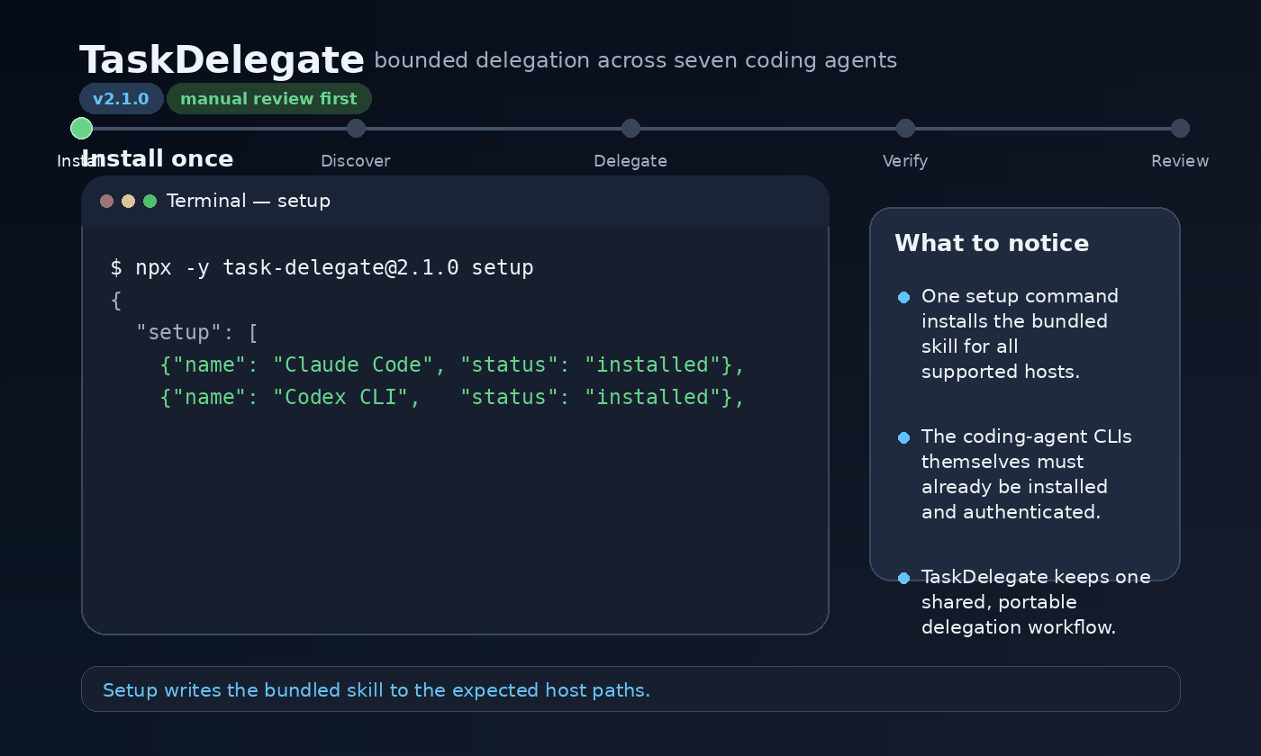This screenshot has height=756, width=1261.
Task: Click the v2.1.0 version badge
Action: click(121, 99)
